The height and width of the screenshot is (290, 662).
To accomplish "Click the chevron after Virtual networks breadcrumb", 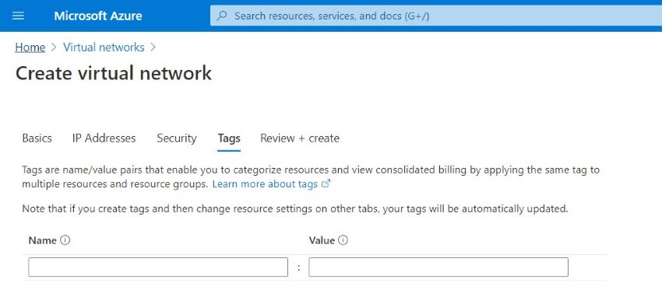I will (x=153, y=47).
